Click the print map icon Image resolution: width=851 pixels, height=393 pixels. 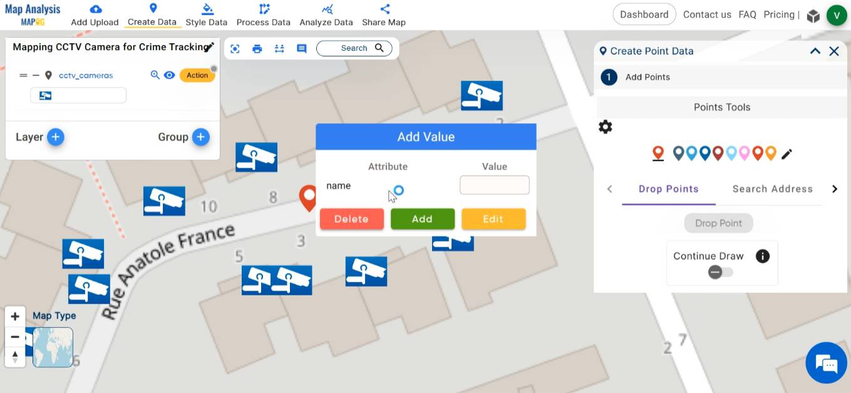(x=257, y=48)
